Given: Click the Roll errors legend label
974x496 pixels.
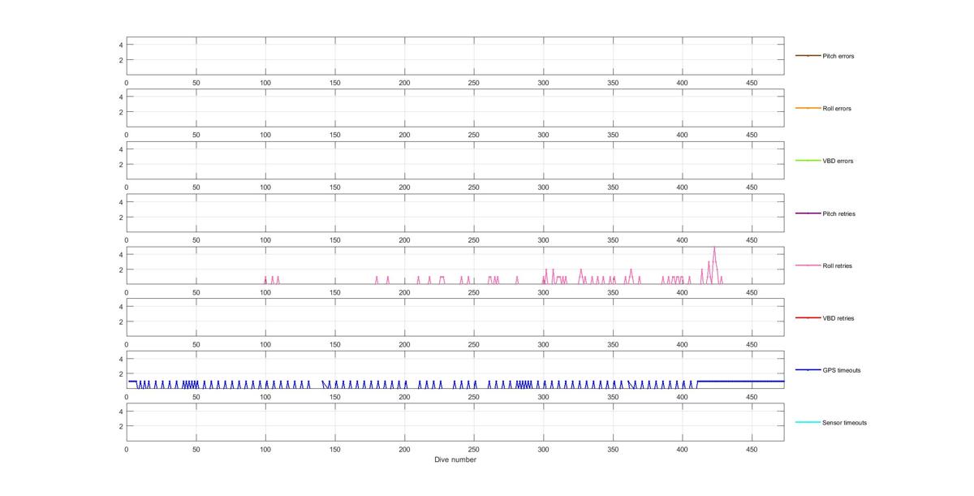Looking at the screenshot, I should 837,108.
